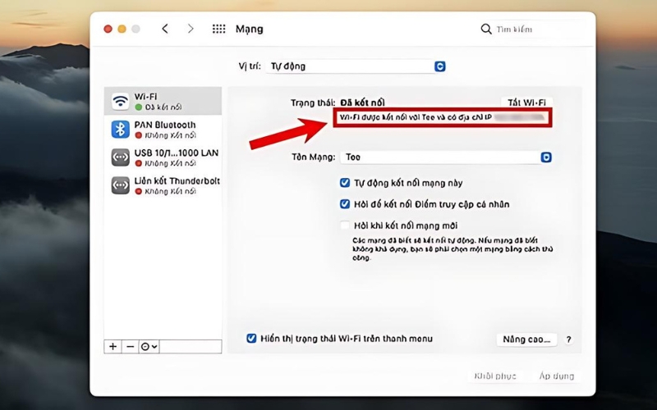Open the 'Vị trí' location dropdown
Image resolution: width=657 pixels, height=410 pixels.
pyautogui.click(x=356, y=66)
